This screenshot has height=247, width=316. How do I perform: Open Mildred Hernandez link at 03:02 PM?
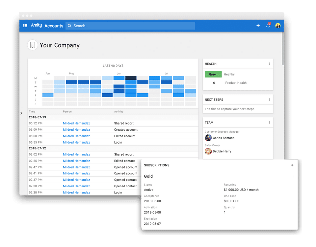pos(76,154)
